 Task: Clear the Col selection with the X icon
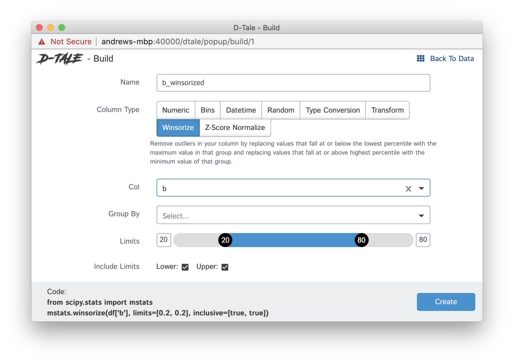tap(408, 189)
